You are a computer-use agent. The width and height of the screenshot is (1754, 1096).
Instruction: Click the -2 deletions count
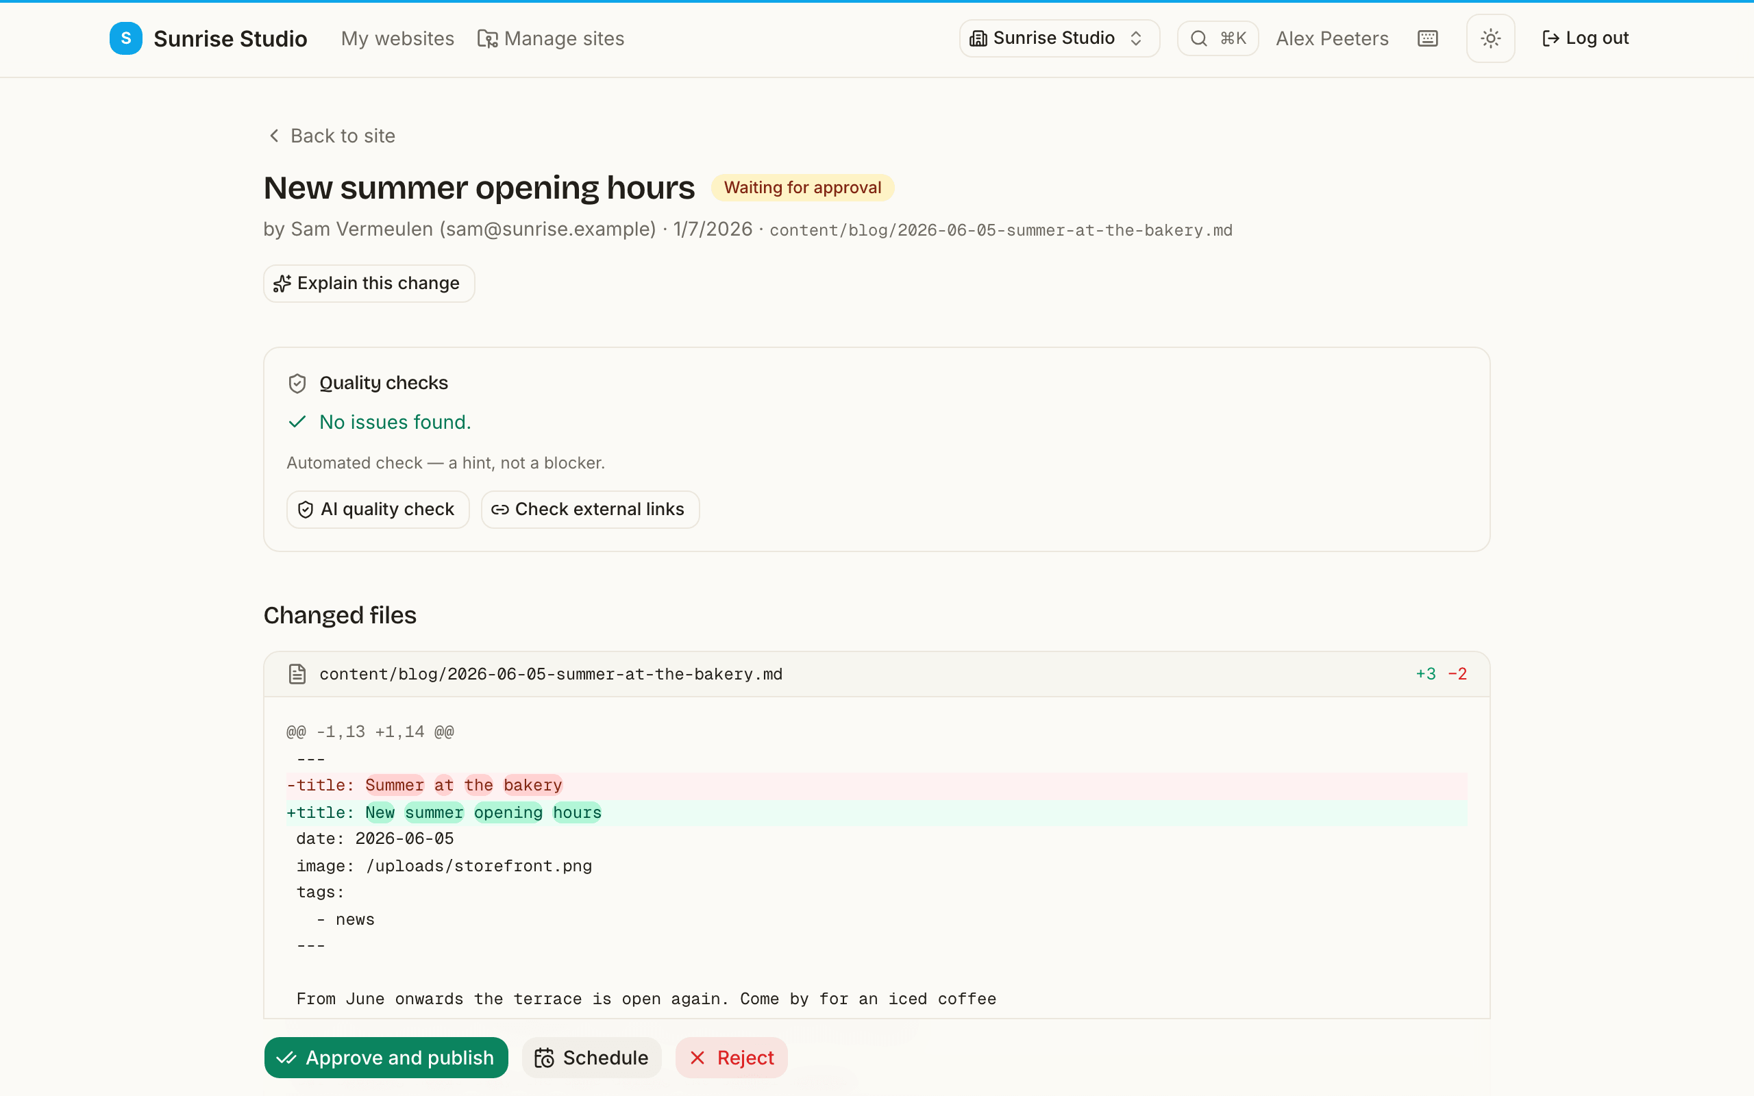pos(1457,674)
